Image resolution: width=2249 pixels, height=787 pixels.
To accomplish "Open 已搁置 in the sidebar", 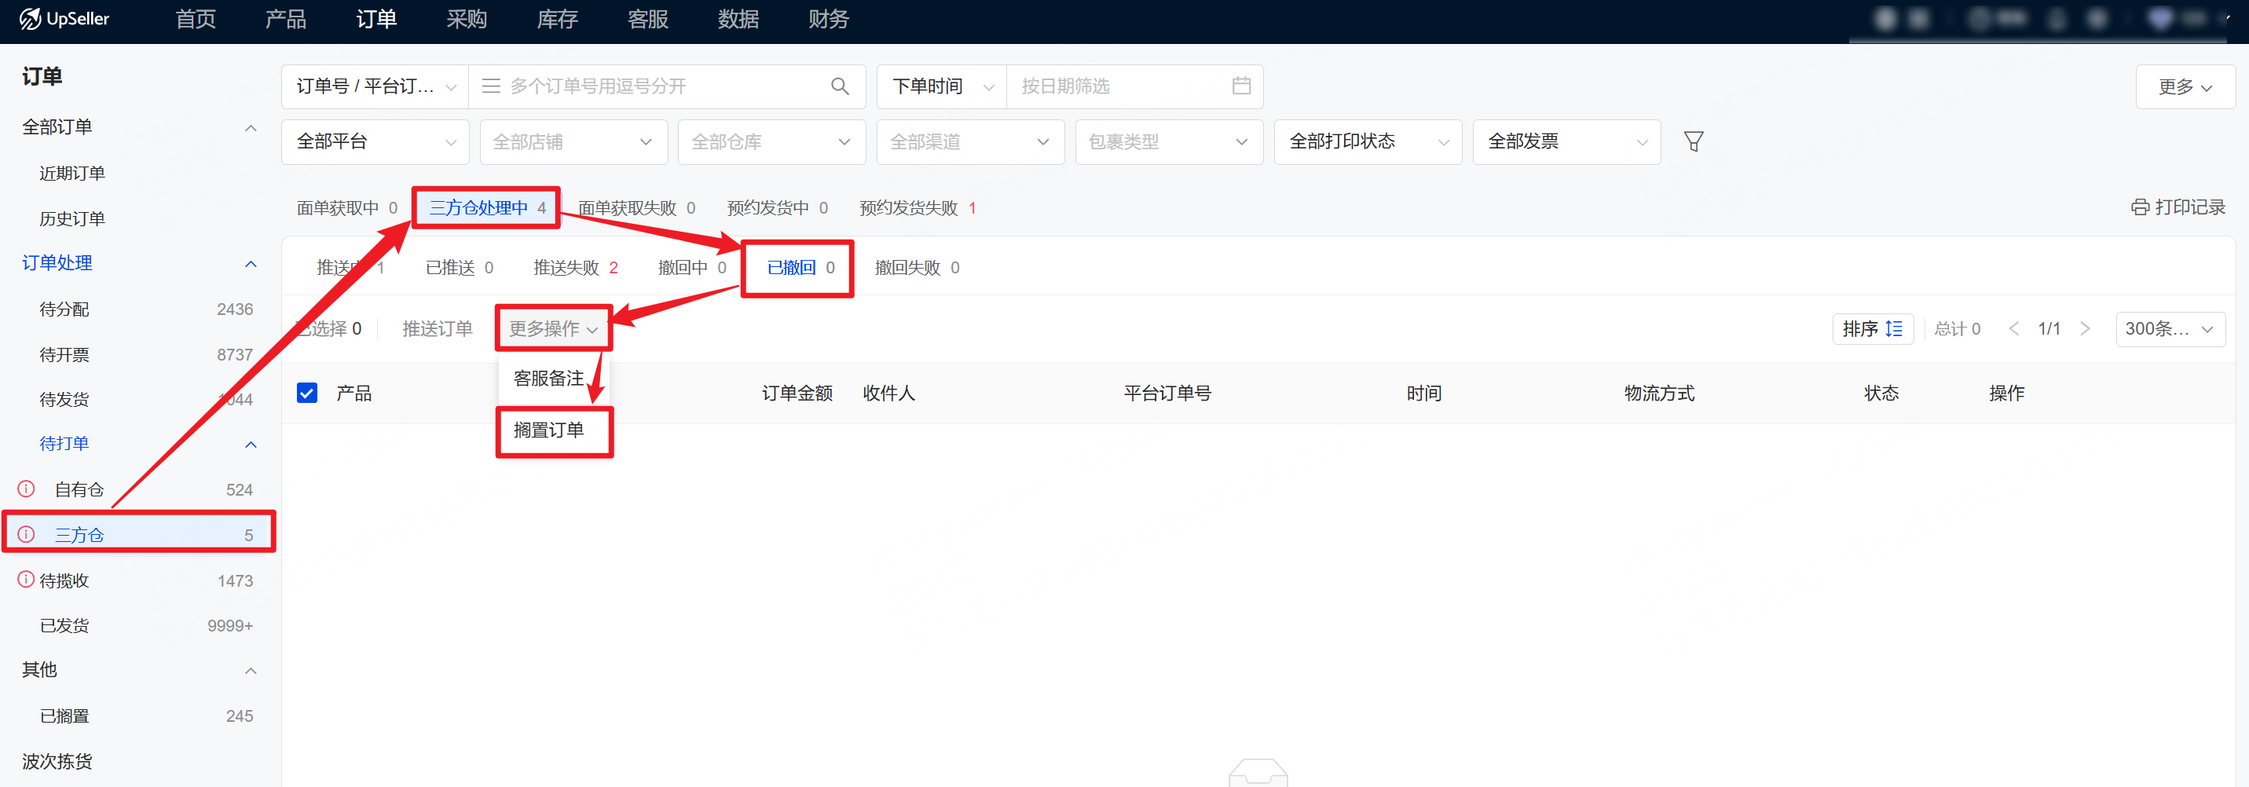I will click(x=64, y=716).
